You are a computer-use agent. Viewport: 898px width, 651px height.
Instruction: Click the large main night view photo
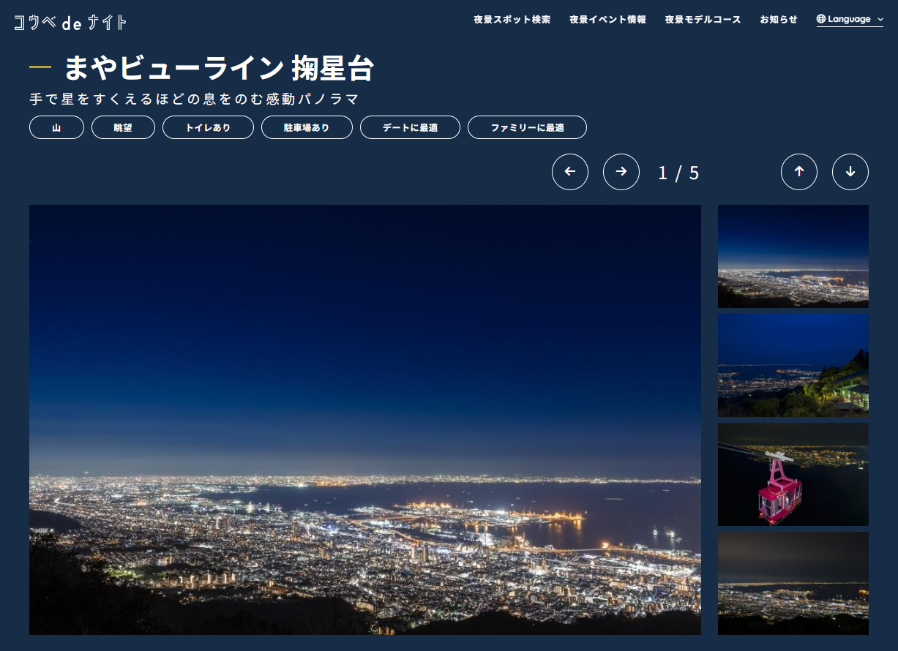[x=364, y=419]
